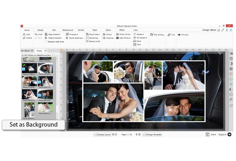Open Equal size dropdown
Image resolution: width=236 pixels, height=161 pixels.
click(93, 34)
